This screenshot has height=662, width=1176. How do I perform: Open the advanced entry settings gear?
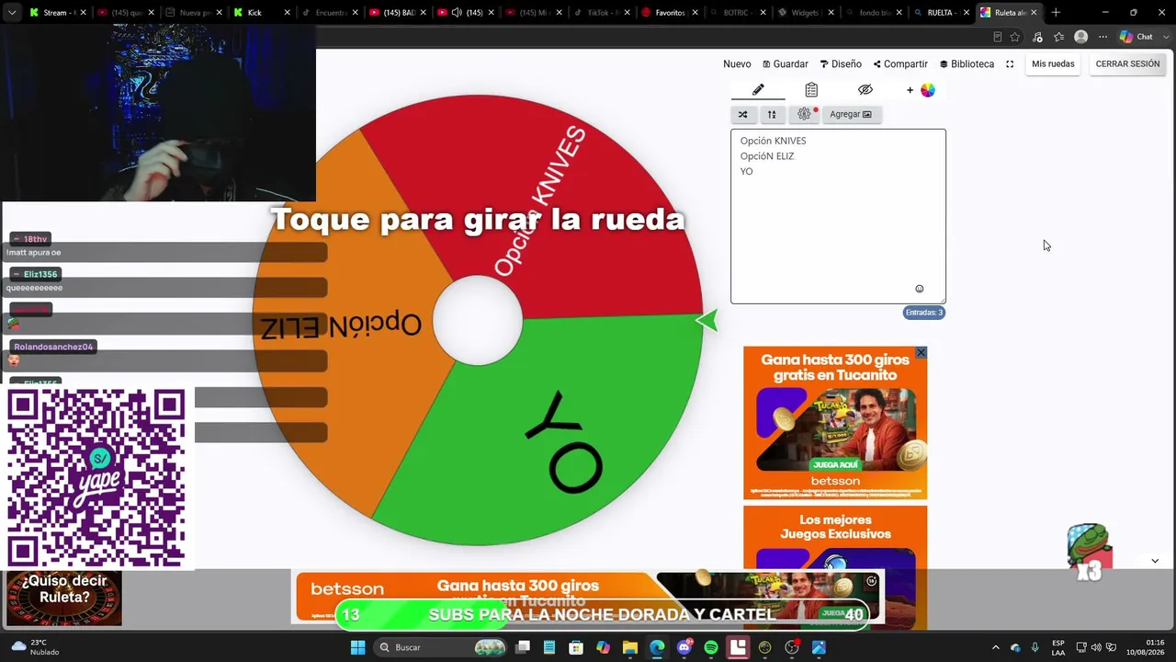pyautogui.click(x=804, y=114)
